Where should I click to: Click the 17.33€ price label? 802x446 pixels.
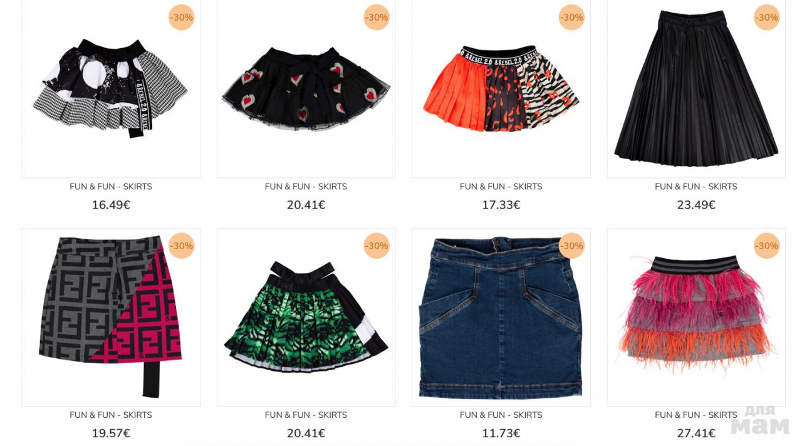click(501, 205)
